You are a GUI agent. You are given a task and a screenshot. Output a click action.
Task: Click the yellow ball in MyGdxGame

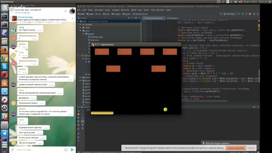tap(165, 110)
